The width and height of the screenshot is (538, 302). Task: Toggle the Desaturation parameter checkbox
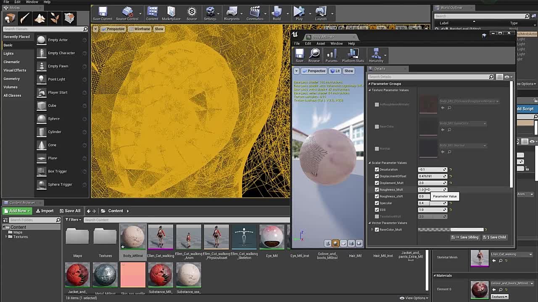(x=377, y=169)
